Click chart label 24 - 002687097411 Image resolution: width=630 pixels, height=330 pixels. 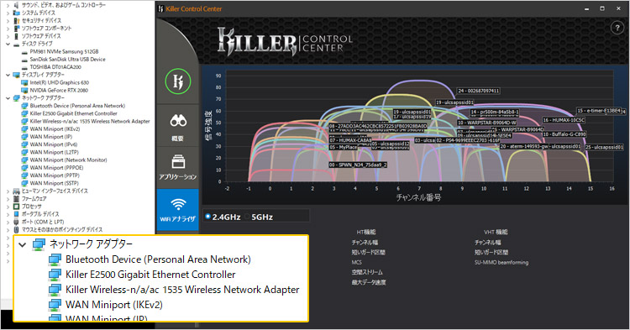[x=478, y=92]
